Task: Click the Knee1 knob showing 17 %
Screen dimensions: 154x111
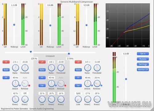Action: [88, 99]
